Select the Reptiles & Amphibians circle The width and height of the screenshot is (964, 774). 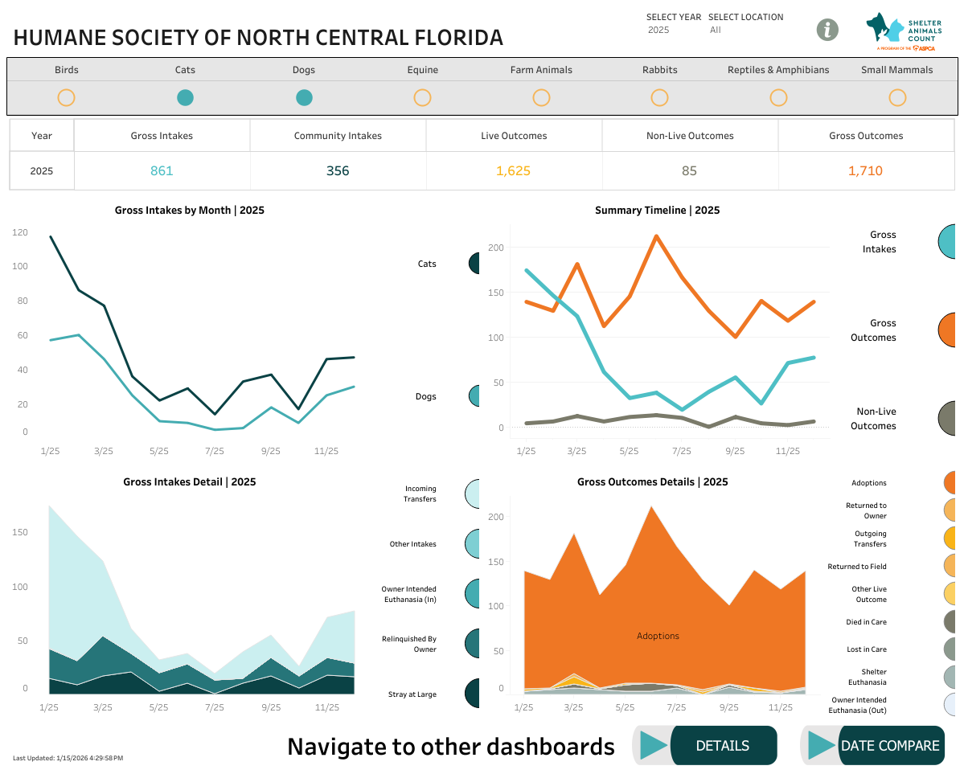pos(778,98)
